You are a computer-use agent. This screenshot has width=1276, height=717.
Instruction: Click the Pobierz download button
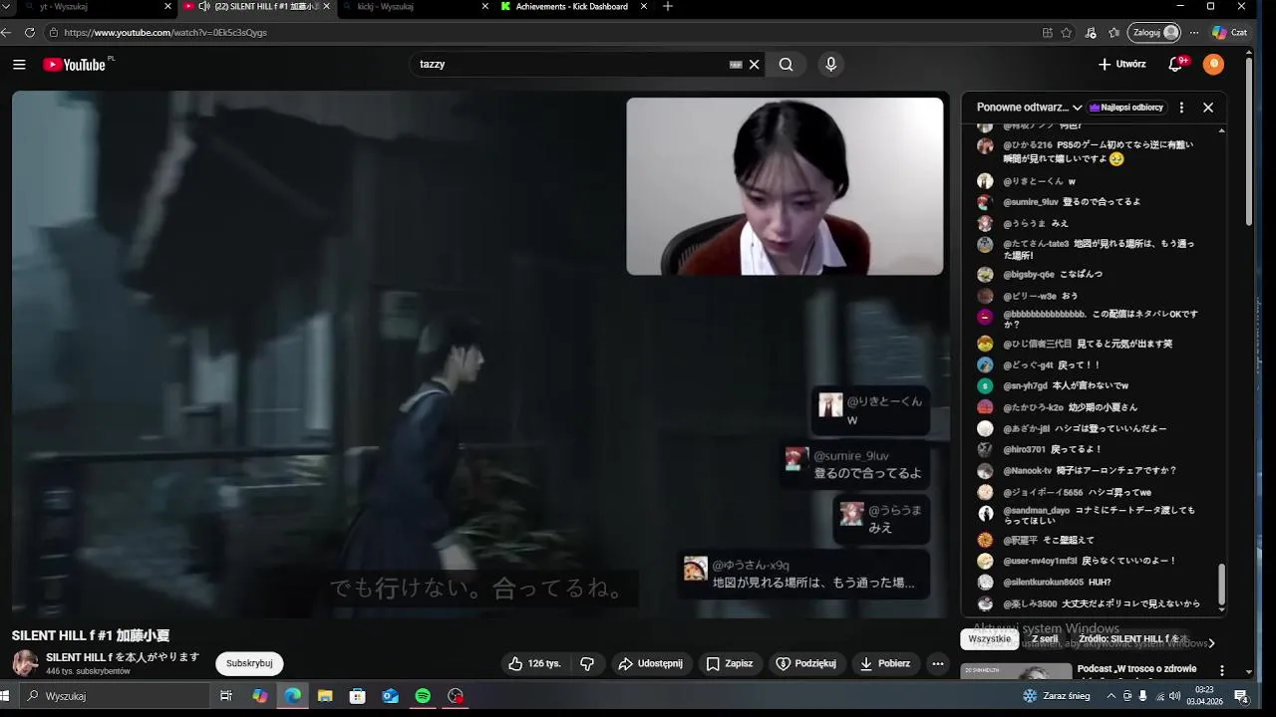point(885,664)
